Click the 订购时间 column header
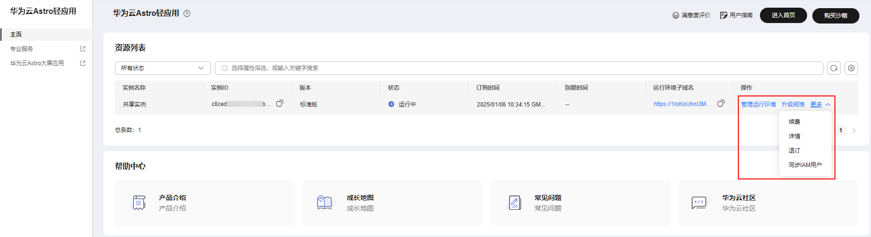Image resolution: width=871 pixels, height=237 pixels. [488, 88]
